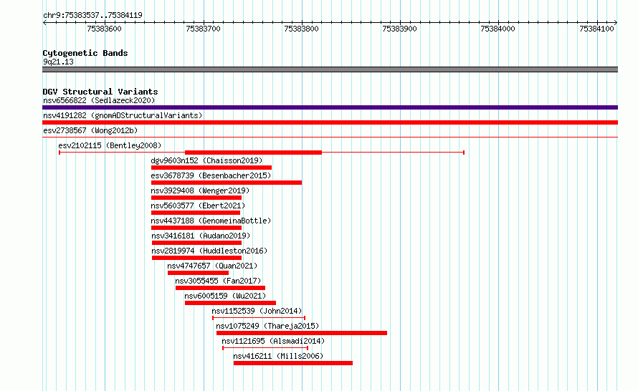Click the nsv4747657 red feature bar
Image resolution: width=638 pixels, height=391 pixels.
click(198, 273)
